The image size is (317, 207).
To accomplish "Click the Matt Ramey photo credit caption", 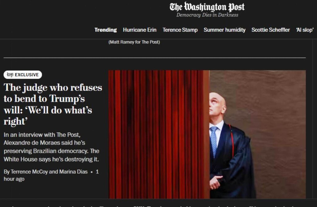I will 134,42.
